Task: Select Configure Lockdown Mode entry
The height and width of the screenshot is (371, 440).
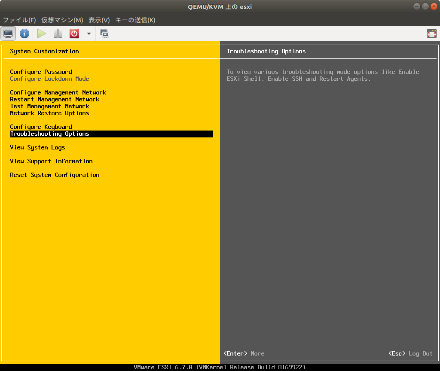Action: click(50, 79)
